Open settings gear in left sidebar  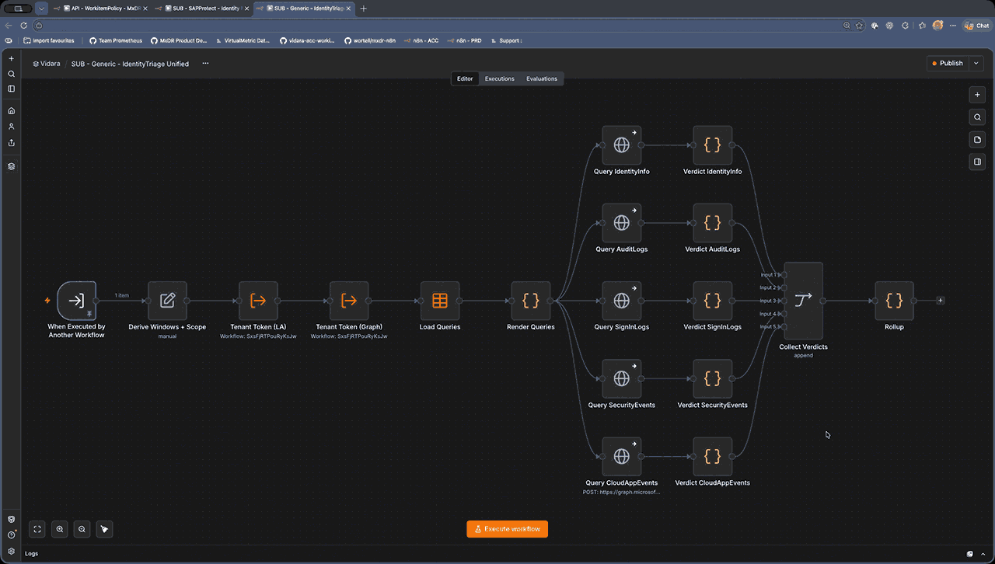(x=11, y=551)
